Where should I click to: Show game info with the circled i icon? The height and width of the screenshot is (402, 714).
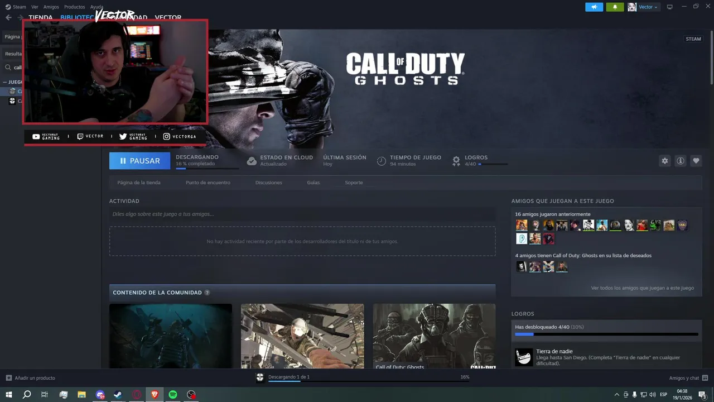point(681,161)
